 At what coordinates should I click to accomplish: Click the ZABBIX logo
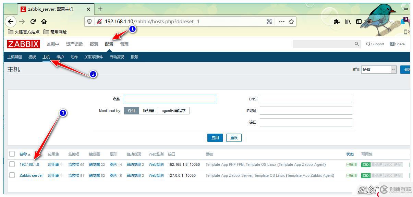(x=24, y=44)
